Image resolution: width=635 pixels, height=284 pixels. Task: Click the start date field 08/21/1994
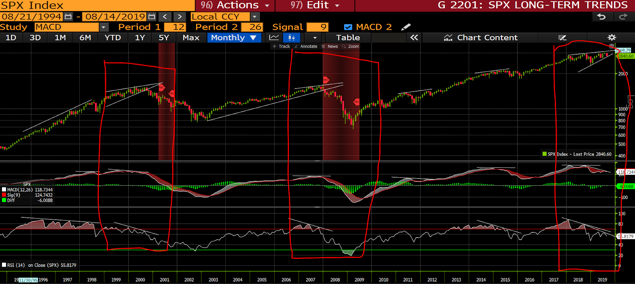(x=32, y=17)
